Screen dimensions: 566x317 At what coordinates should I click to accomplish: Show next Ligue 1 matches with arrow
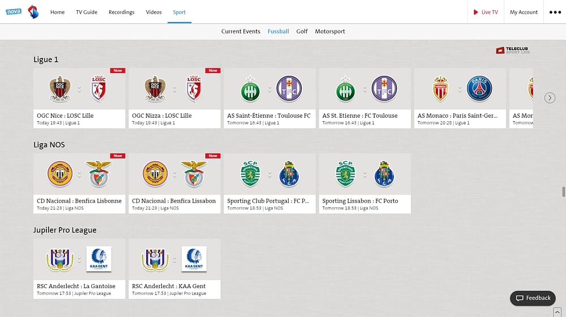[550, 98]
